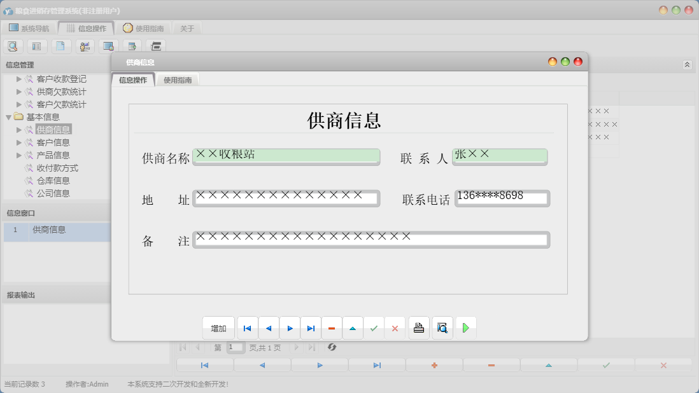Click the window-with-green-plus toolbar icon
The height and width of the screenshot is (393, 699).
point(132,46)
